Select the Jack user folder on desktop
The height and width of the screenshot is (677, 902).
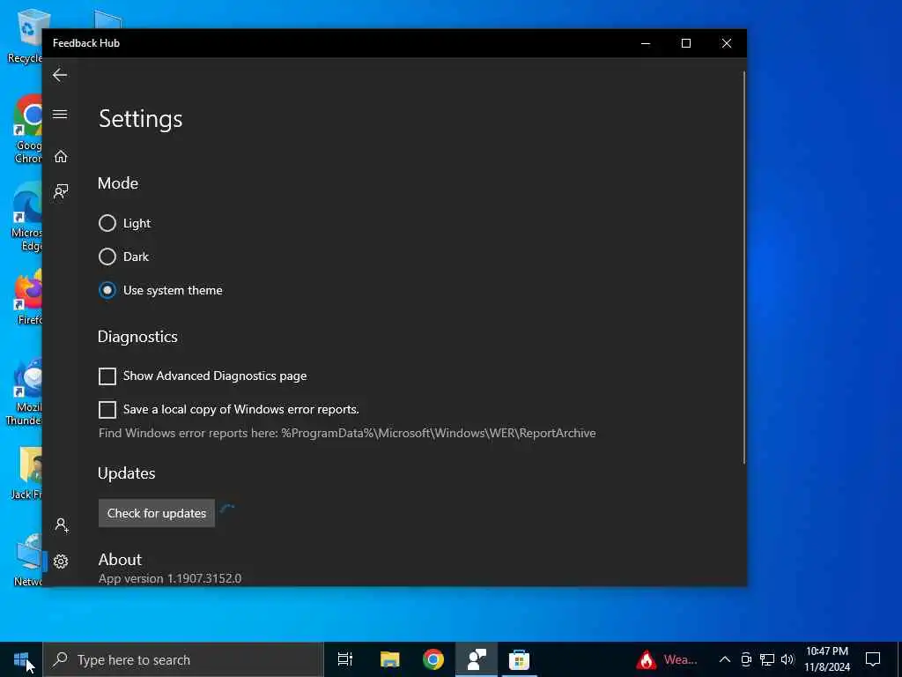[26, 473]
